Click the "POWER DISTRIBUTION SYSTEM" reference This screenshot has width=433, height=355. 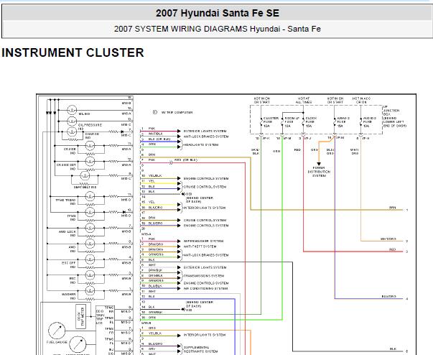pyautogui.click(x=319, y=172)
